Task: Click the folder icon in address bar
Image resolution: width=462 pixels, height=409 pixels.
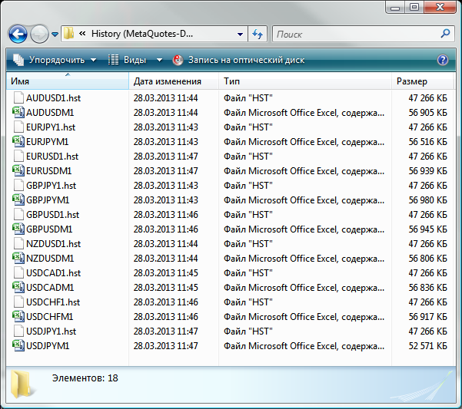Action: tap(69, 34)
